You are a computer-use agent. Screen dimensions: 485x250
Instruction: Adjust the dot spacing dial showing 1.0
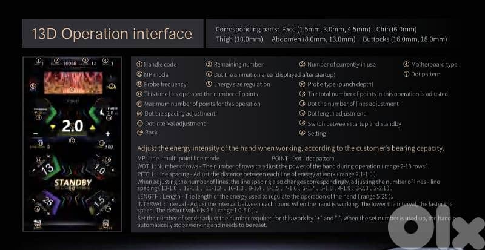click(x=100, y=169)
